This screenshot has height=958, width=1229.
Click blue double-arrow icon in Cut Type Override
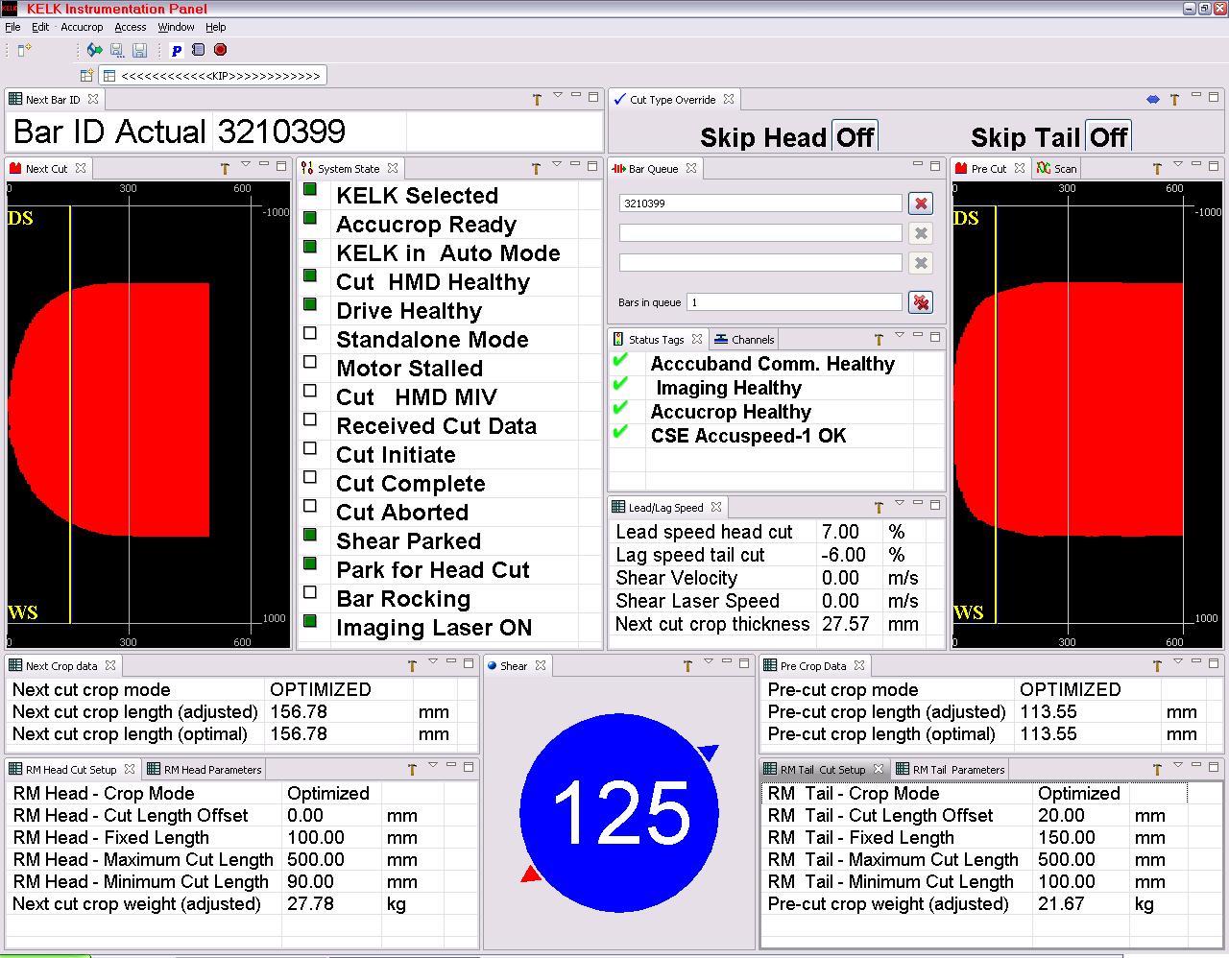1153,99
